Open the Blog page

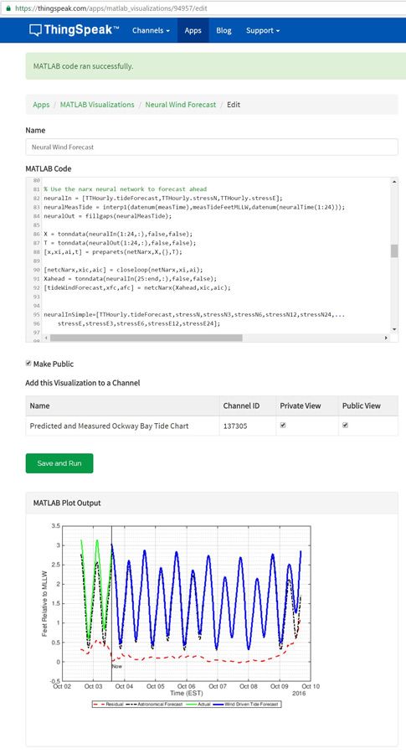[224, 30]
